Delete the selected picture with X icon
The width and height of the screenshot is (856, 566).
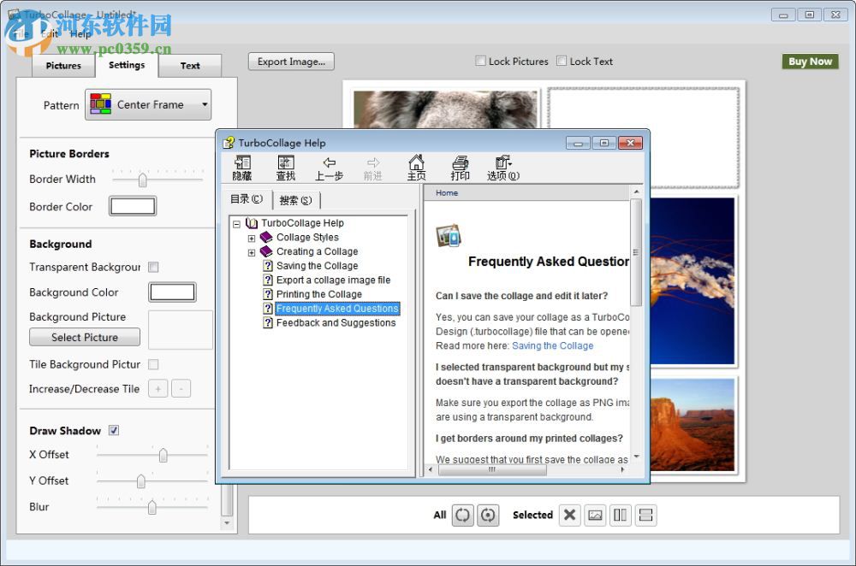pyautogui.click(x=569, y=515)
